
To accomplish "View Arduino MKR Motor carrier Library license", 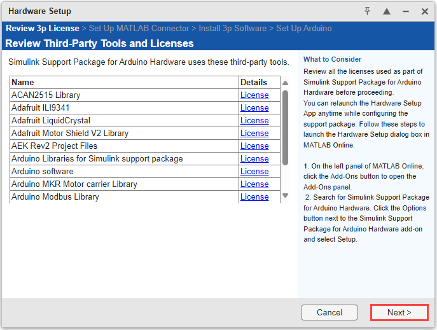I will (254, 184).
